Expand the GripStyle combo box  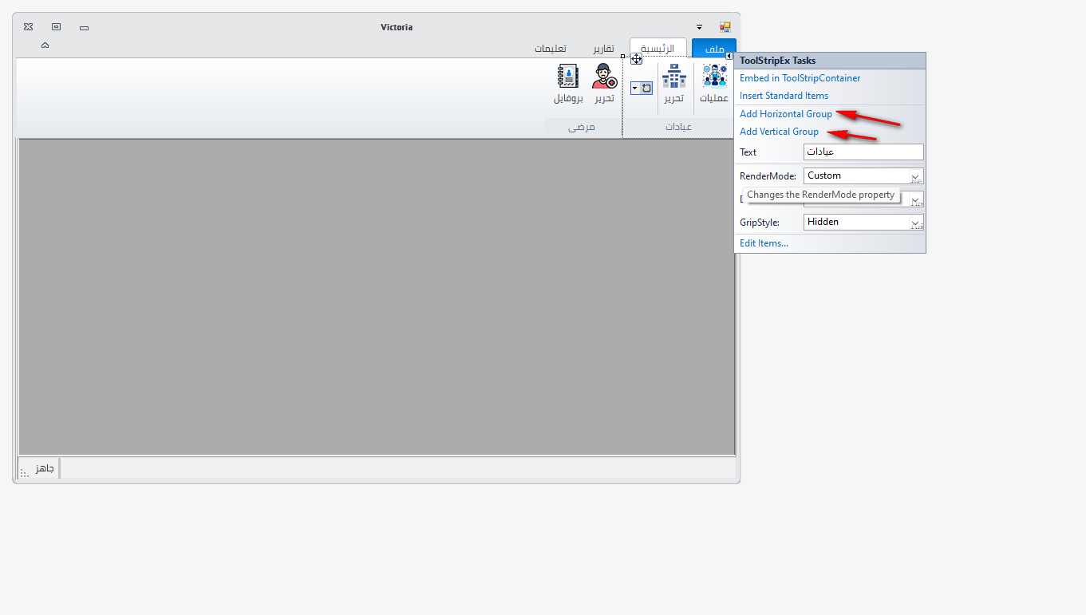[916, 223]
